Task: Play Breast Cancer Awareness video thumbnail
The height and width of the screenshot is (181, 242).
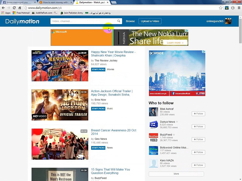Action: (60, 144)
